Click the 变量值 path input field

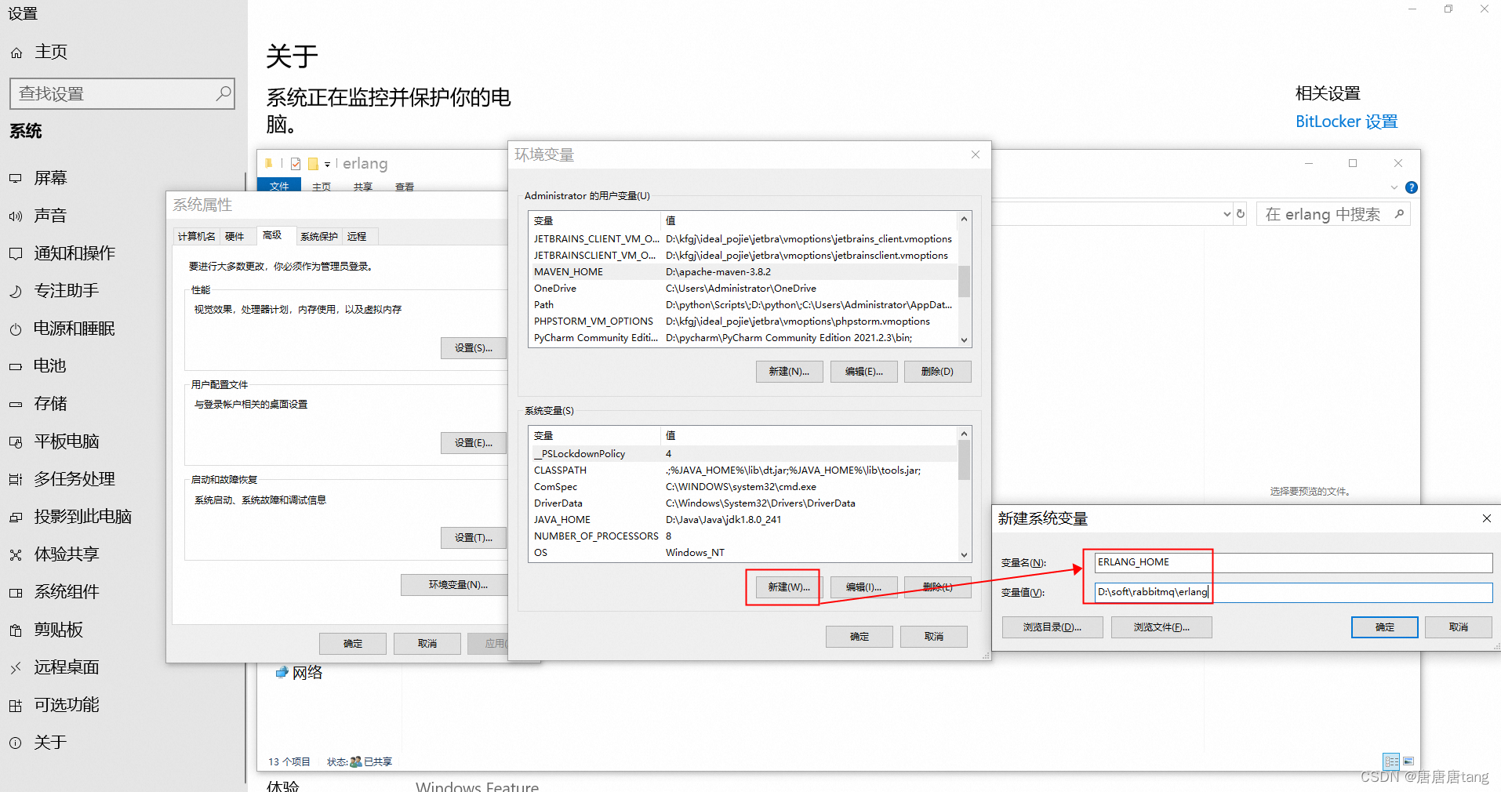point(1293,592)
